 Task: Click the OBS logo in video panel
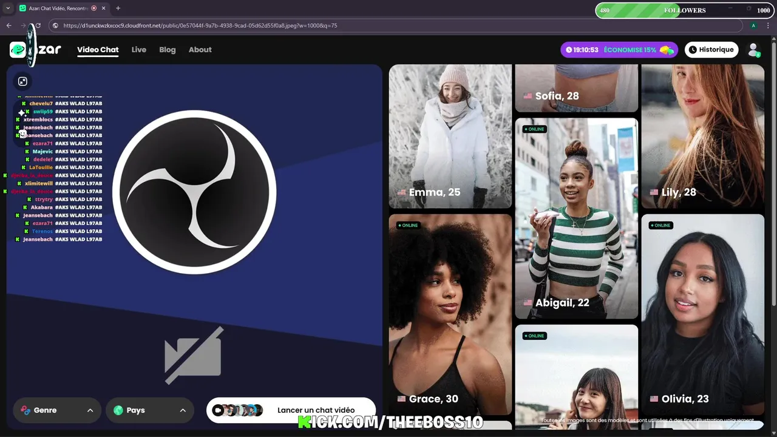click(x=194, y=192)
